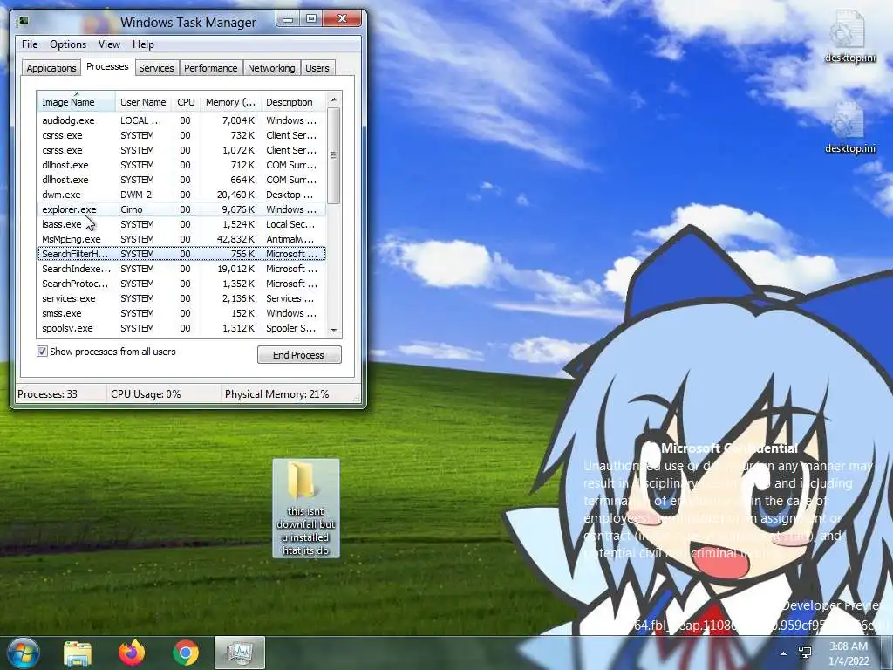
Task: Switch to the Applications tab
Action: pyautogui.click(x=51, y=68)
